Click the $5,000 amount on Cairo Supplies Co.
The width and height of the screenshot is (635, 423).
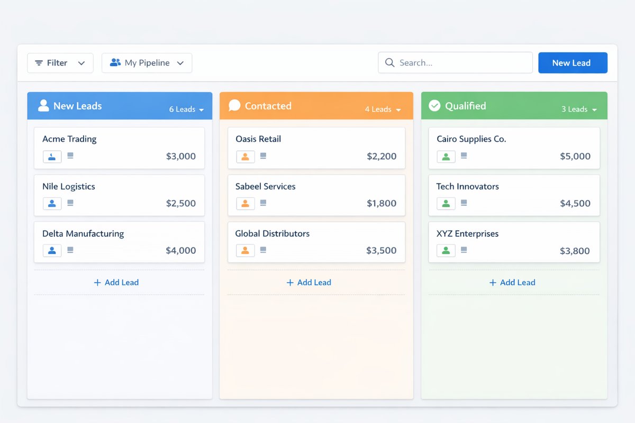(x=575, y=157)
